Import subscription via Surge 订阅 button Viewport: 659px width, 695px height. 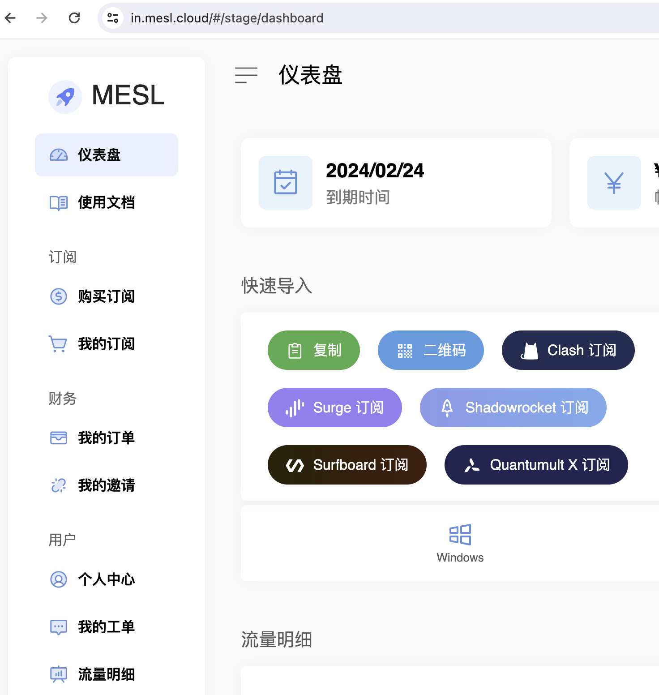tap(335, 408)
